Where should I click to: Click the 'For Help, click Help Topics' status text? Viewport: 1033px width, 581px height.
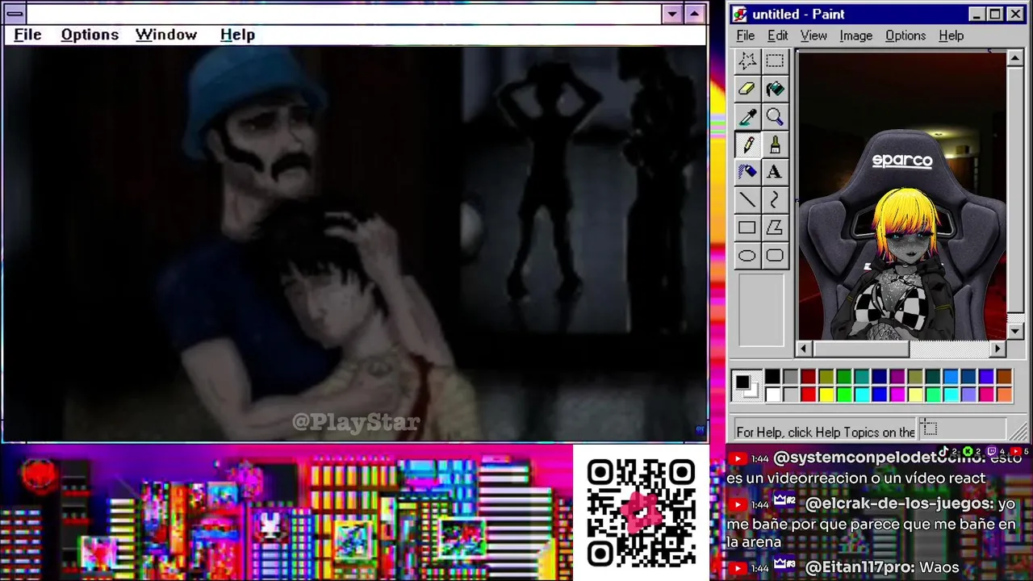(x=826, y=432)
